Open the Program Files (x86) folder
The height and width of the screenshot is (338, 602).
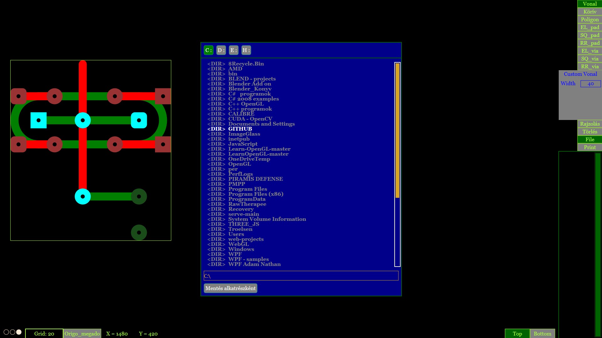pyautogui.click(x=255, y=194)
